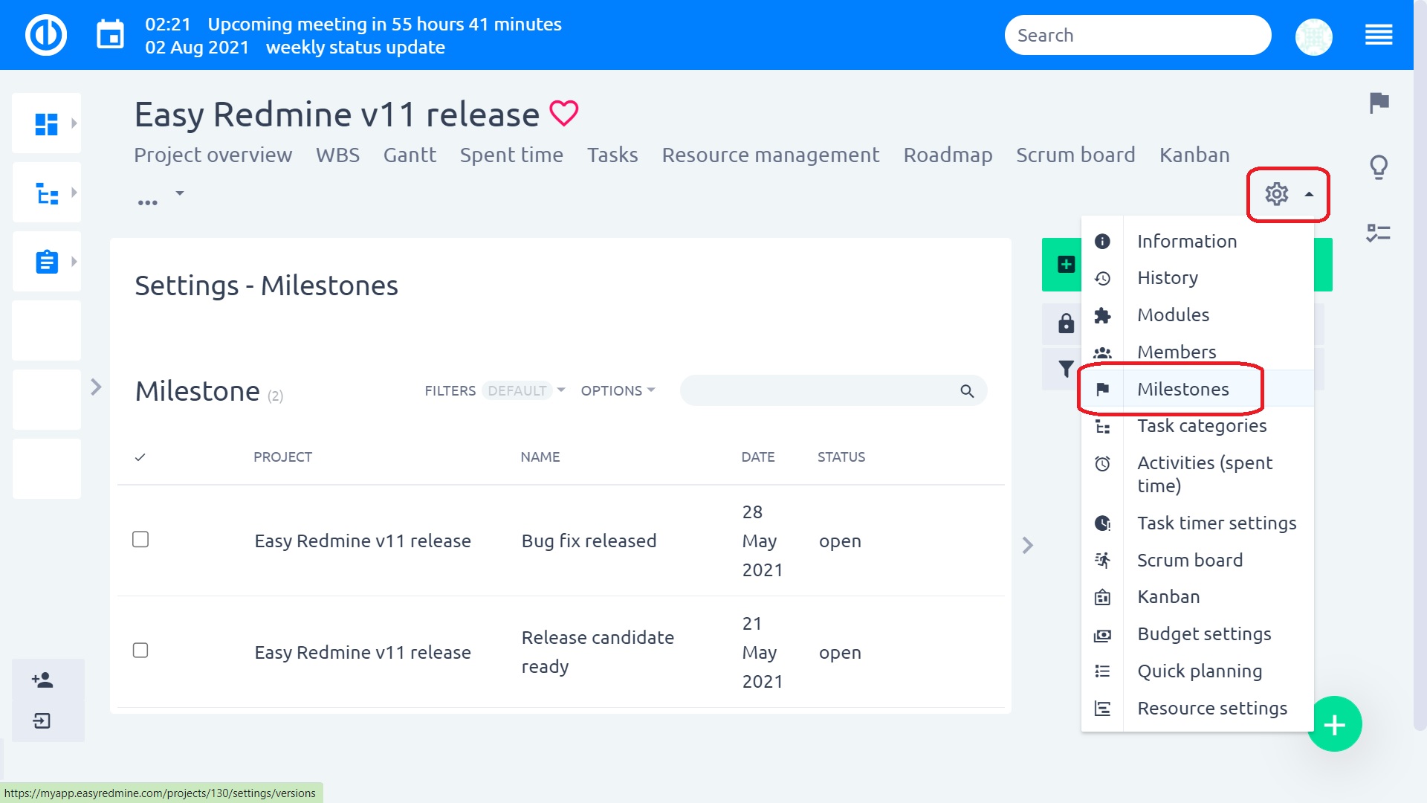
Task: Tick checkbox for Release candidate ready
Action: click(140, 651)
